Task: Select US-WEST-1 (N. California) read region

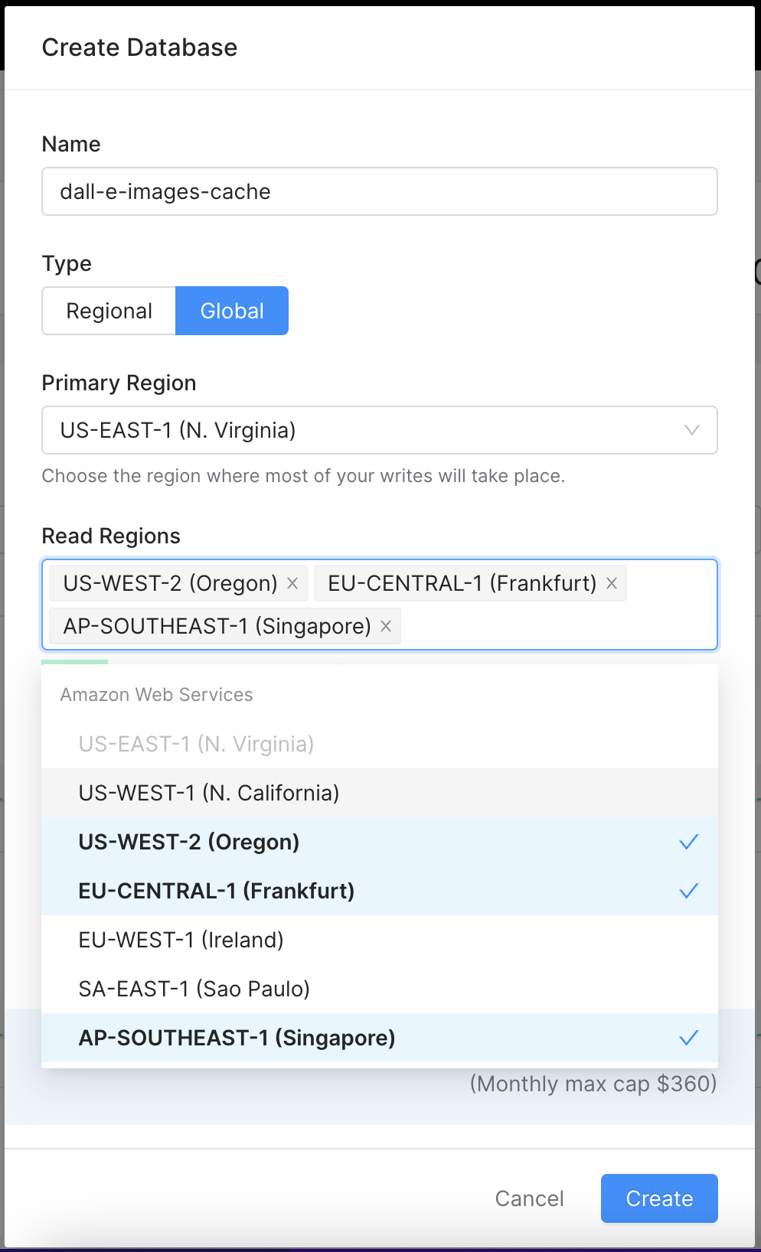Action: pyautogui.click(x=209, y=793)
